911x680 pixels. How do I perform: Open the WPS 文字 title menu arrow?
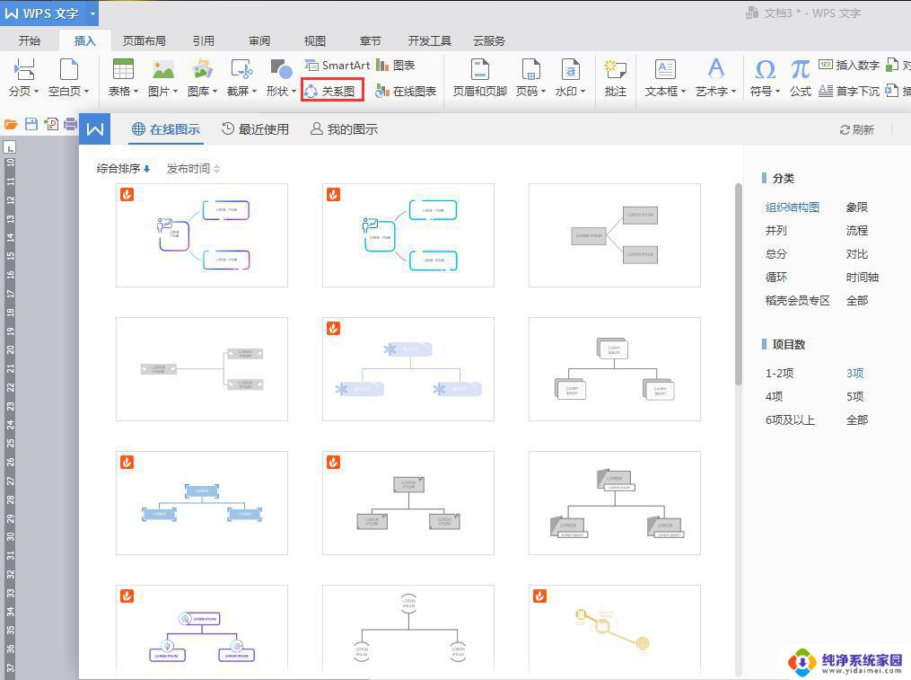click(x=92, y=13)
